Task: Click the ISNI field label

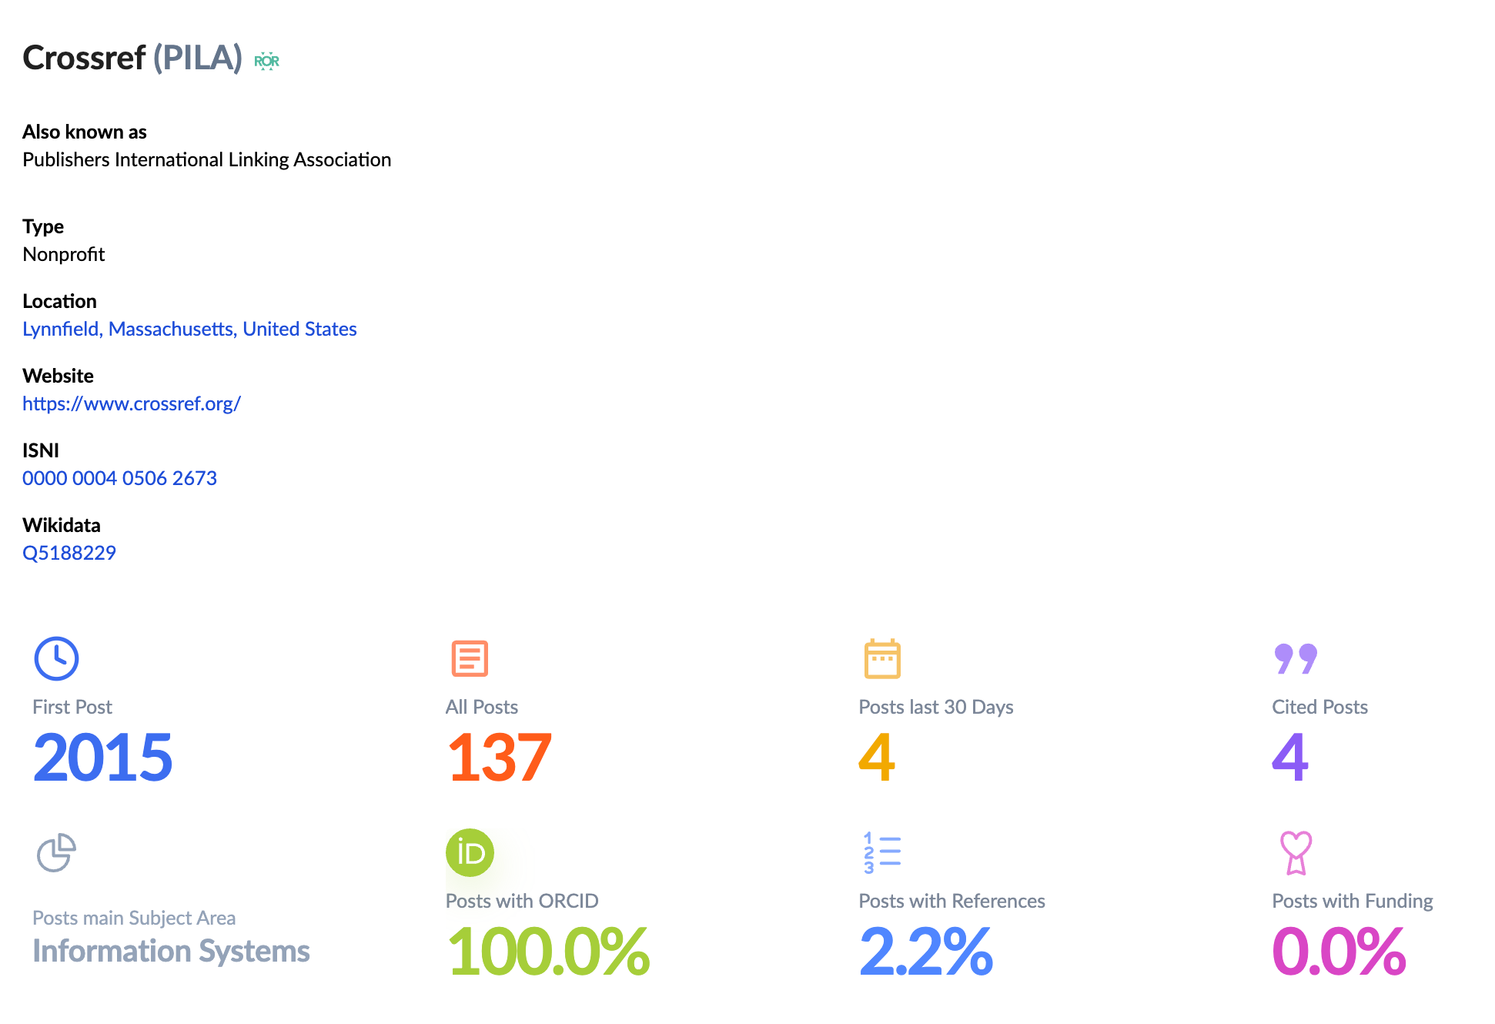Action: 41,450
